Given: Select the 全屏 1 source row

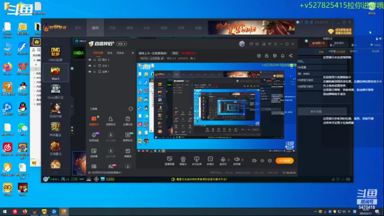Looking at the screenshot, I should (x=111, y=72).
